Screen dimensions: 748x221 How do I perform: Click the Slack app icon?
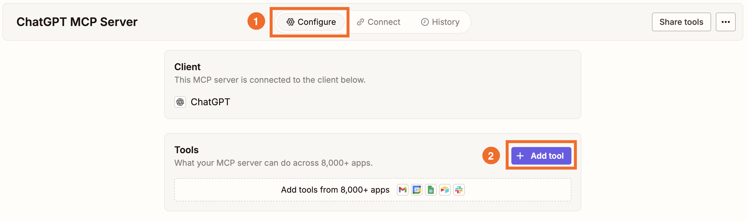pos(459,190)
